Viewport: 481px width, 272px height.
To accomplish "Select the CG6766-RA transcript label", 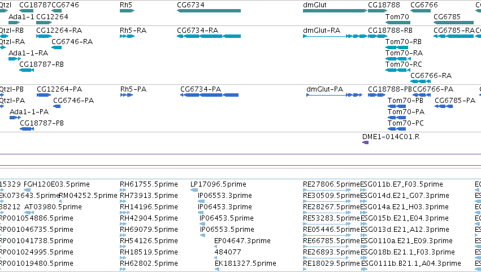I will point(431,76).
